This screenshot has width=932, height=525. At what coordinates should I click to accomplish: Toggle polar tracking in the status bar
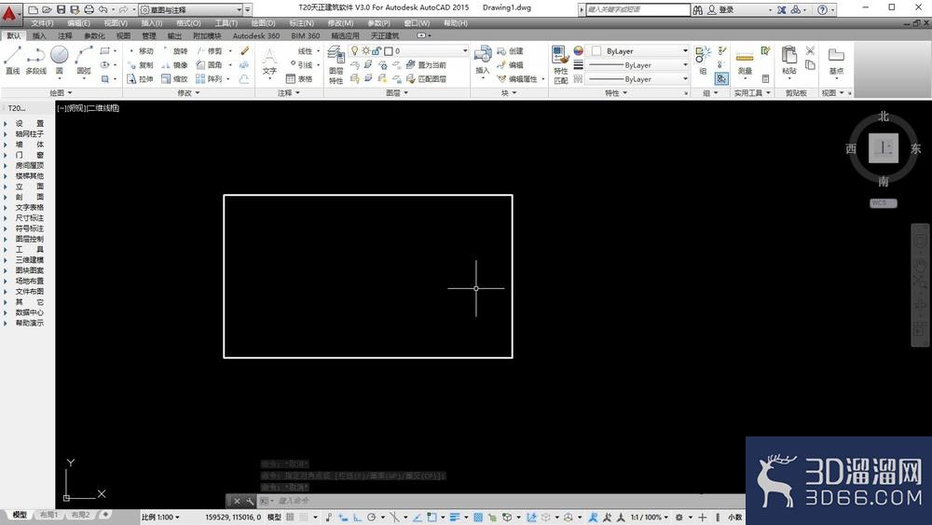pos(371,517)
